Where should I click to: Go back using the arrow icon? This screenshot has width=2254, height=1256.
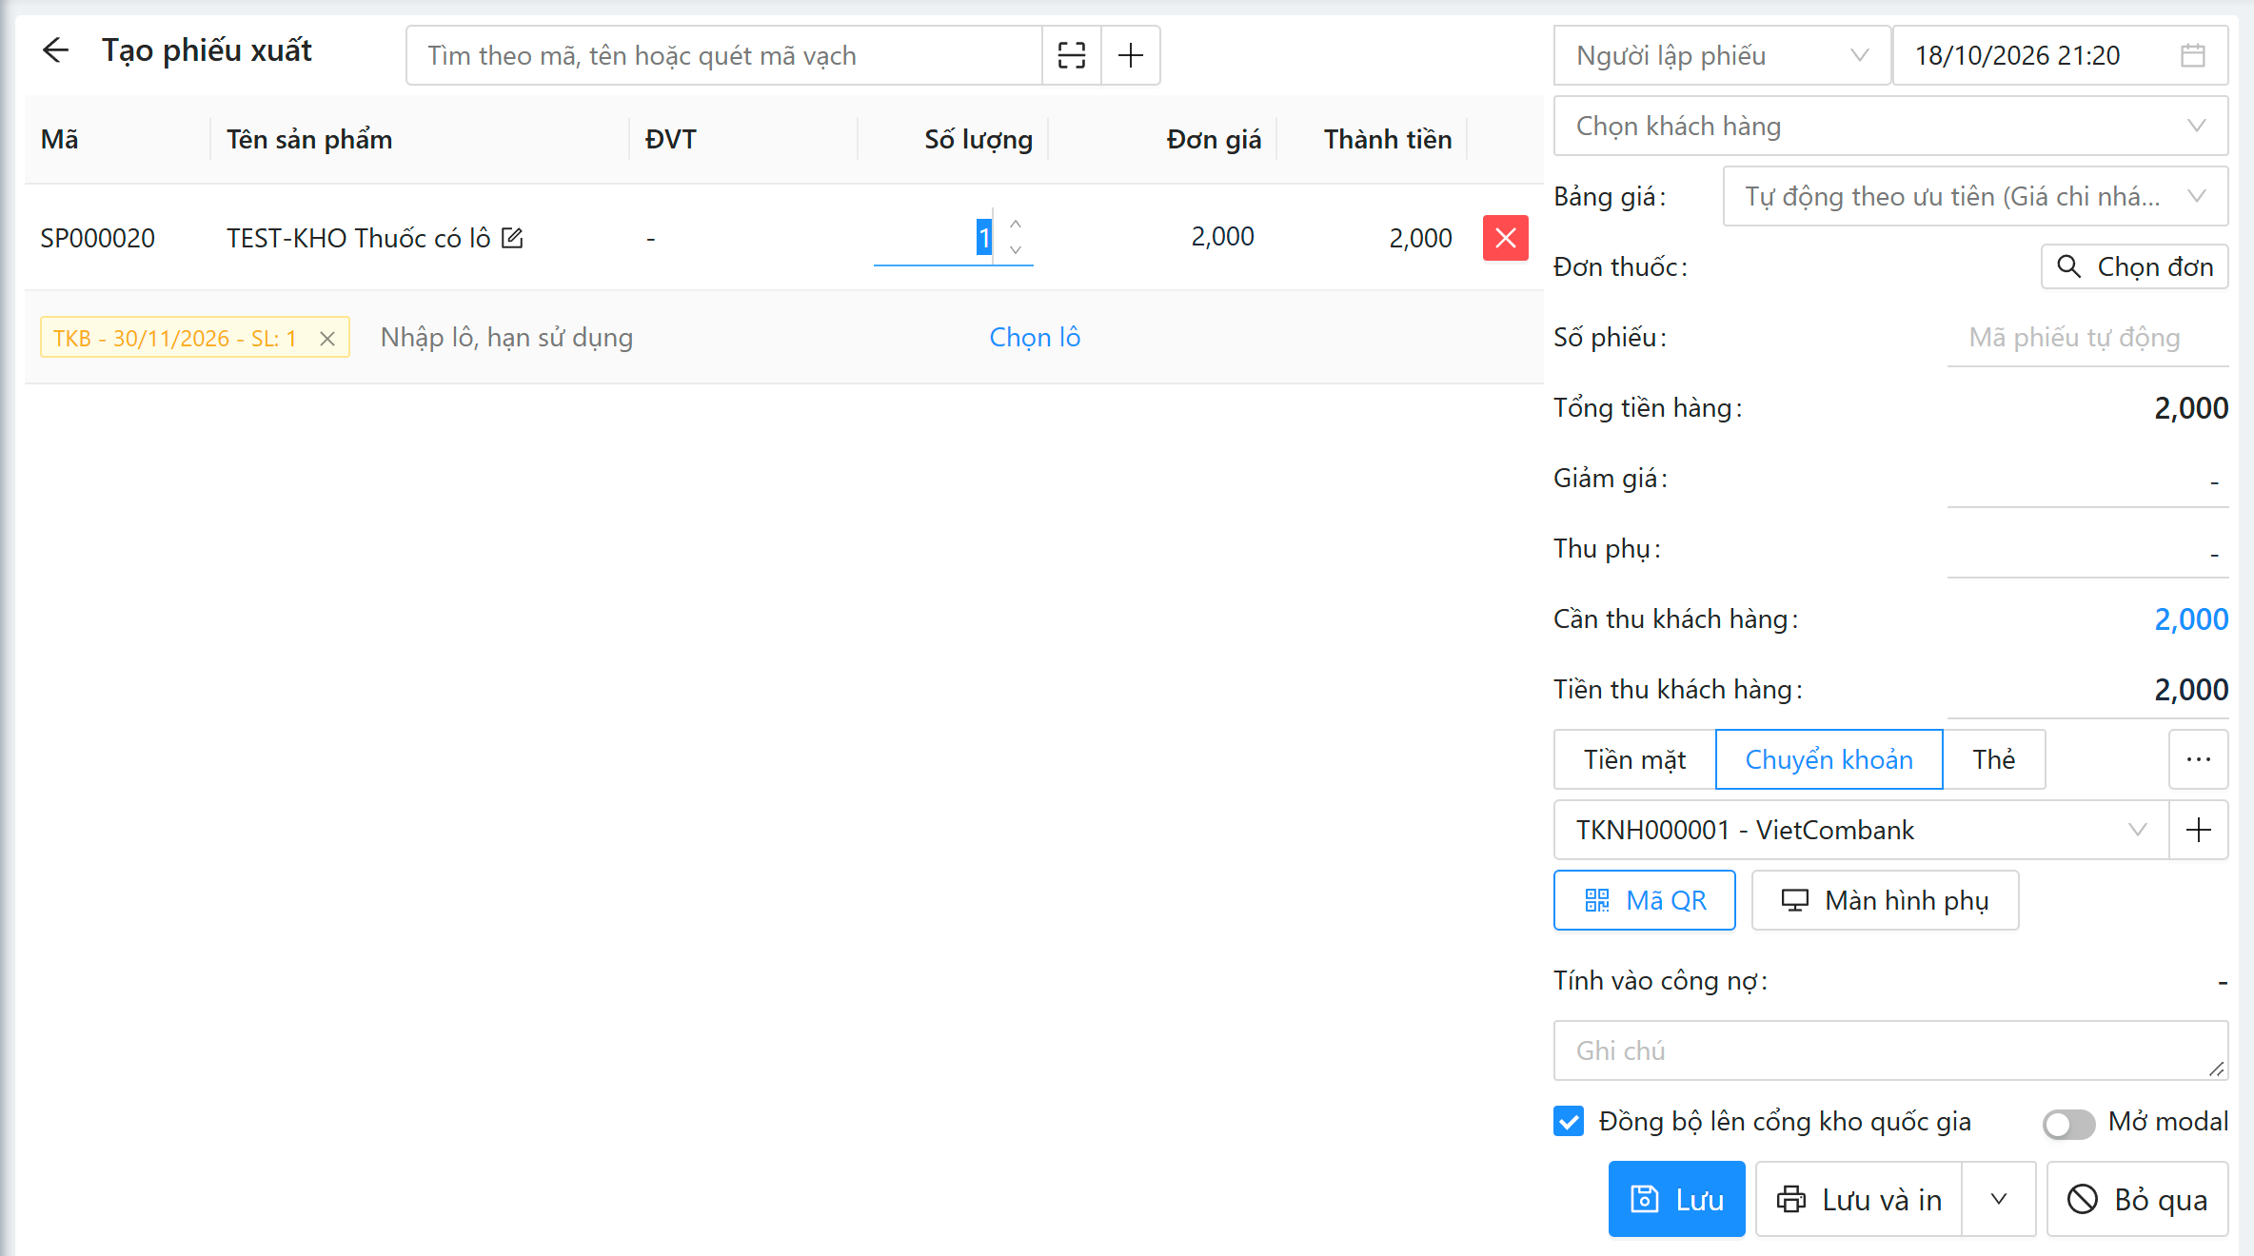56,50
